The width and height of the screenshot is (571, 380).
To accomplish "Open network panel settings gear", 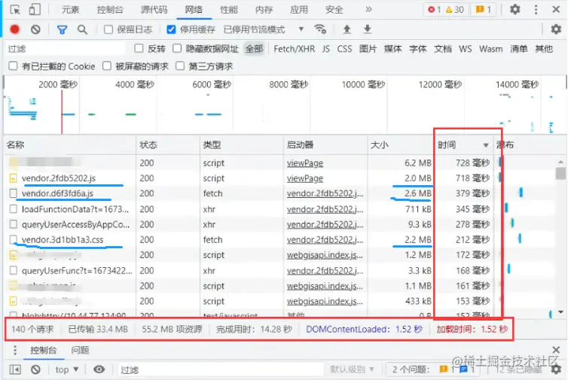I will 556,29.
